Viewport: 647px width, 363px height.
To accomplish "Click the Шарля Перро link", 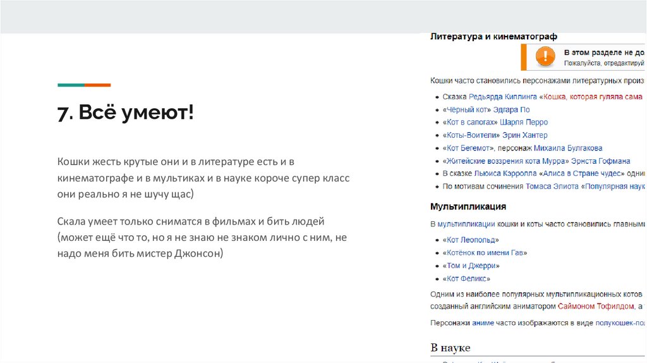I will (524, 122).
